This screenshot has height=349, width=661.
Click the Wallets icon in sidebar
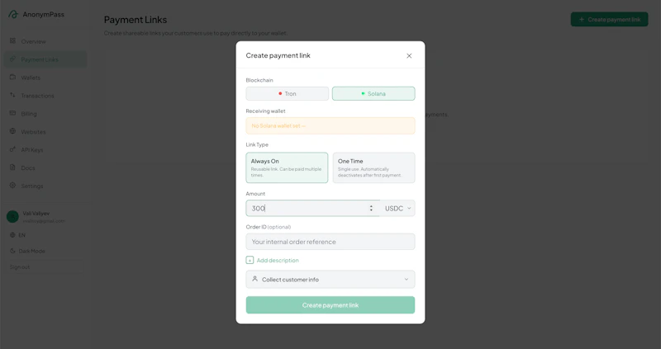point(12,77)
